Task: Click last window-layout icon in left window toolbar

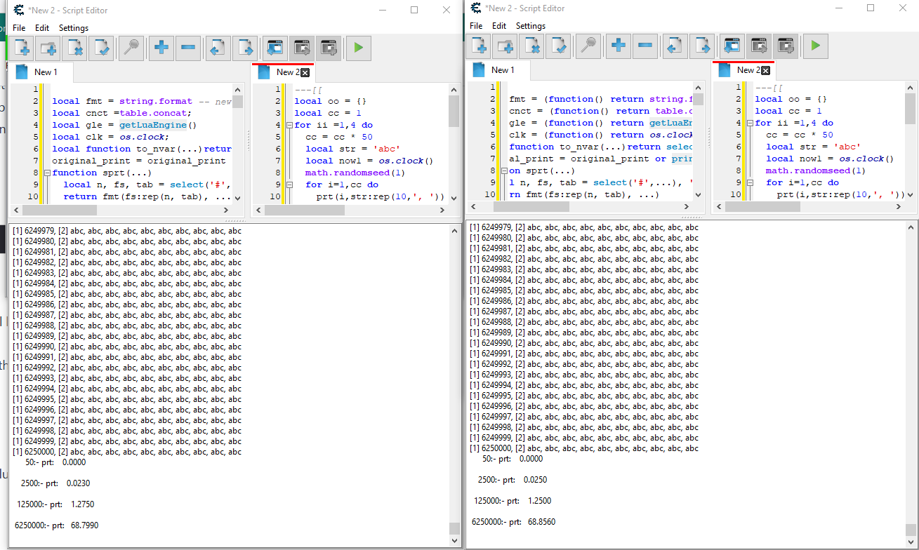Action: click(x=328, y=48)
